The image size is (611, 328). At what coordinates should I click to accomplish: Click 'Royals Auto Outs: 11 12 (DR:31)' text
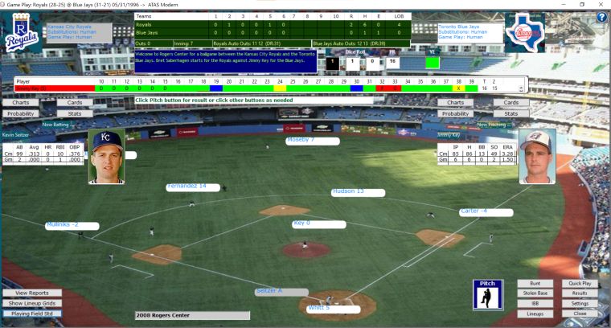tap(247, 43)
